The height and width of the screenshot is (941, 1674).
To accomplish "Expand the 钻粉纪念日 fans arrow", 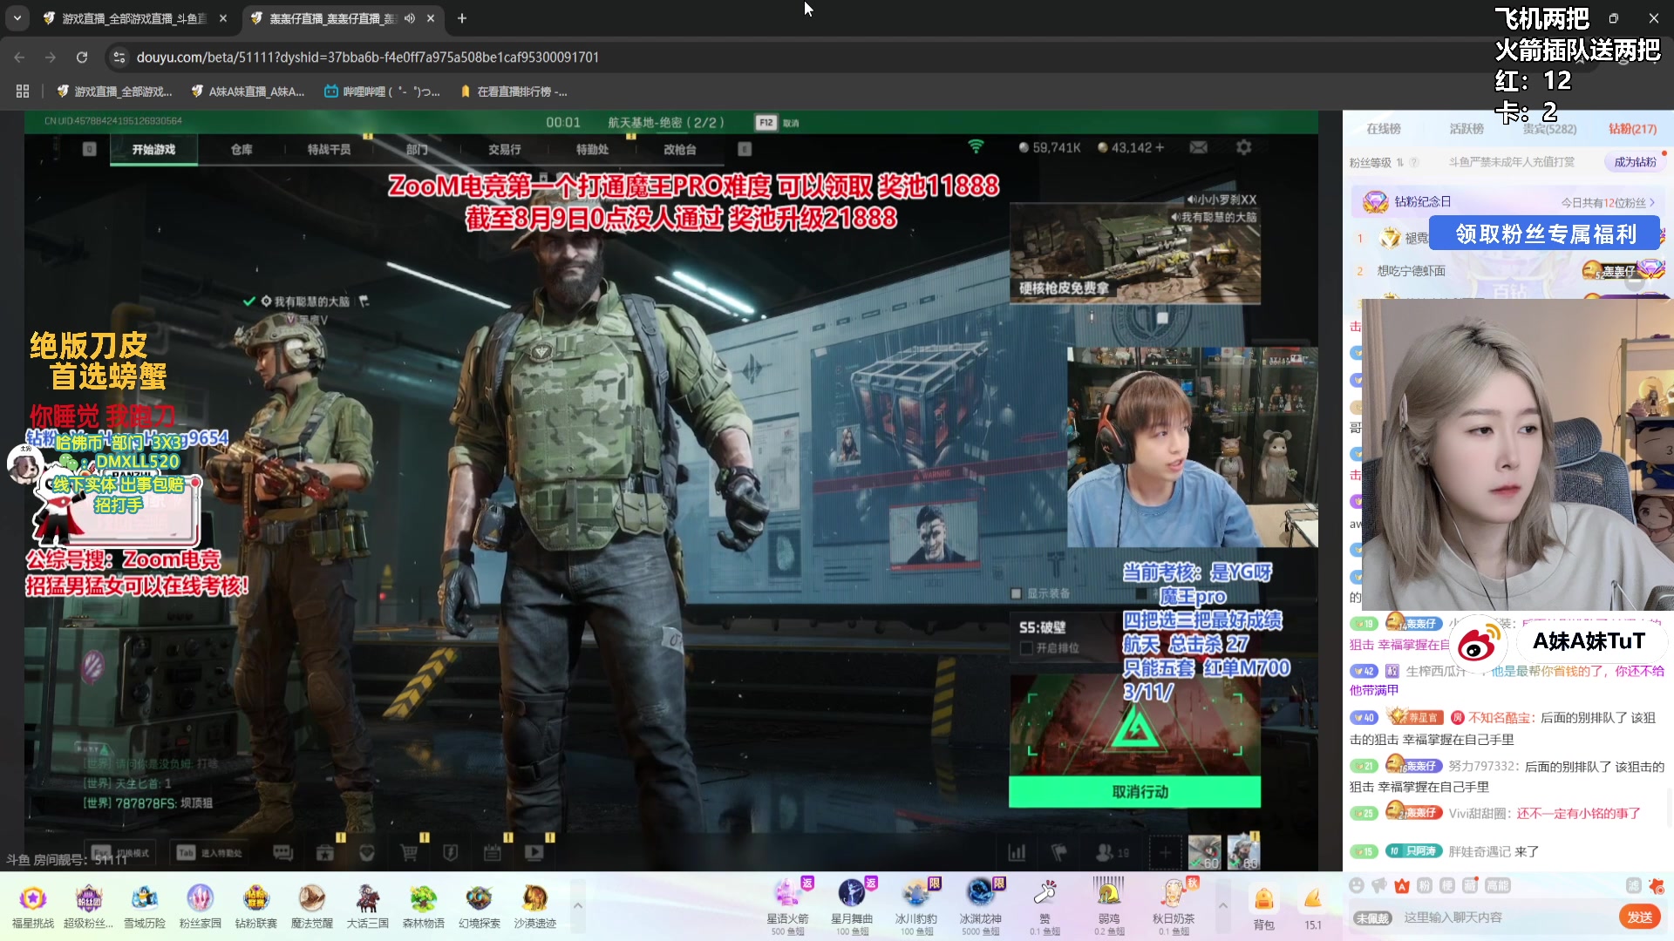I will pos(1651,203).
